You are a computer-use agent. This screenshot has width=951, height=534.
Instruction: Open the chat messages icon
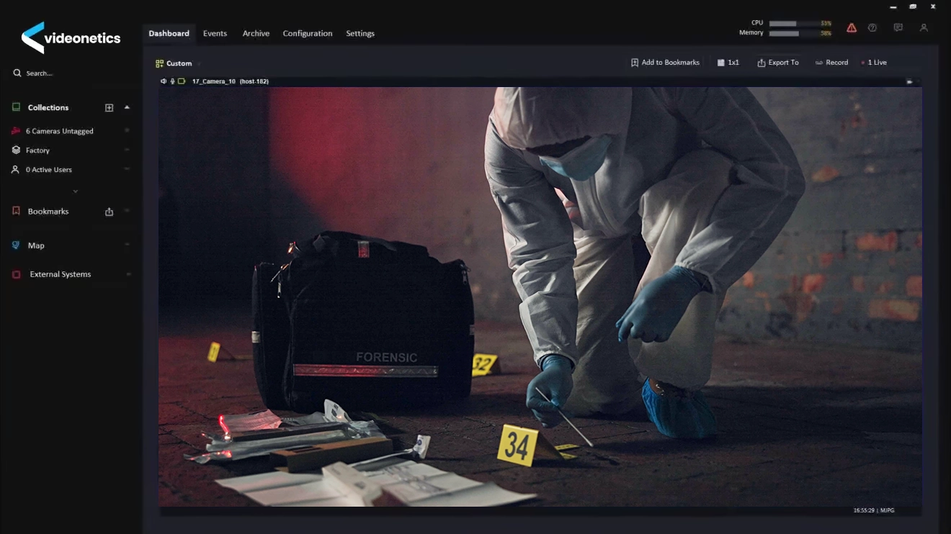898,28
